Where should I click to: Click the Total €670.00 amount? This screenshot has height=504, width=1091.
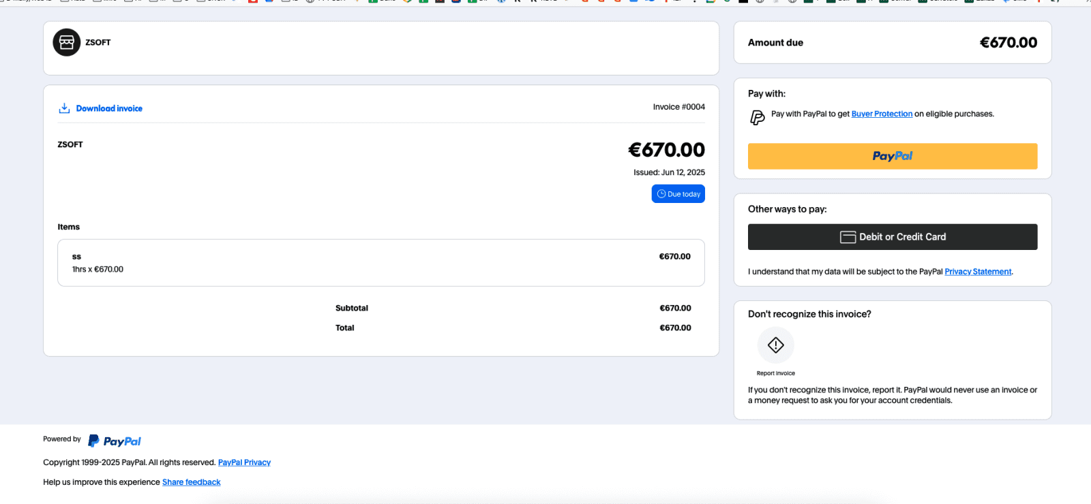(x=675, y=328)
